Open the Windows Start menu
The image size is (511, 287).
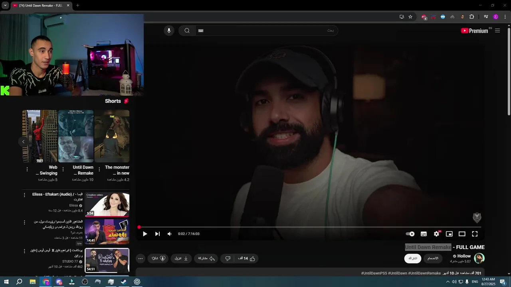coord(6,282)
